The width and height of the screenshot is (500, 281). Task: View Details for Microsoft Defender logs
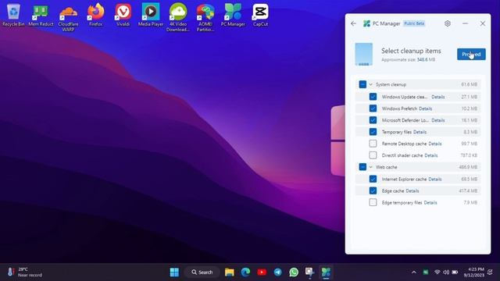pyautogui.click(x=437, y=120)
